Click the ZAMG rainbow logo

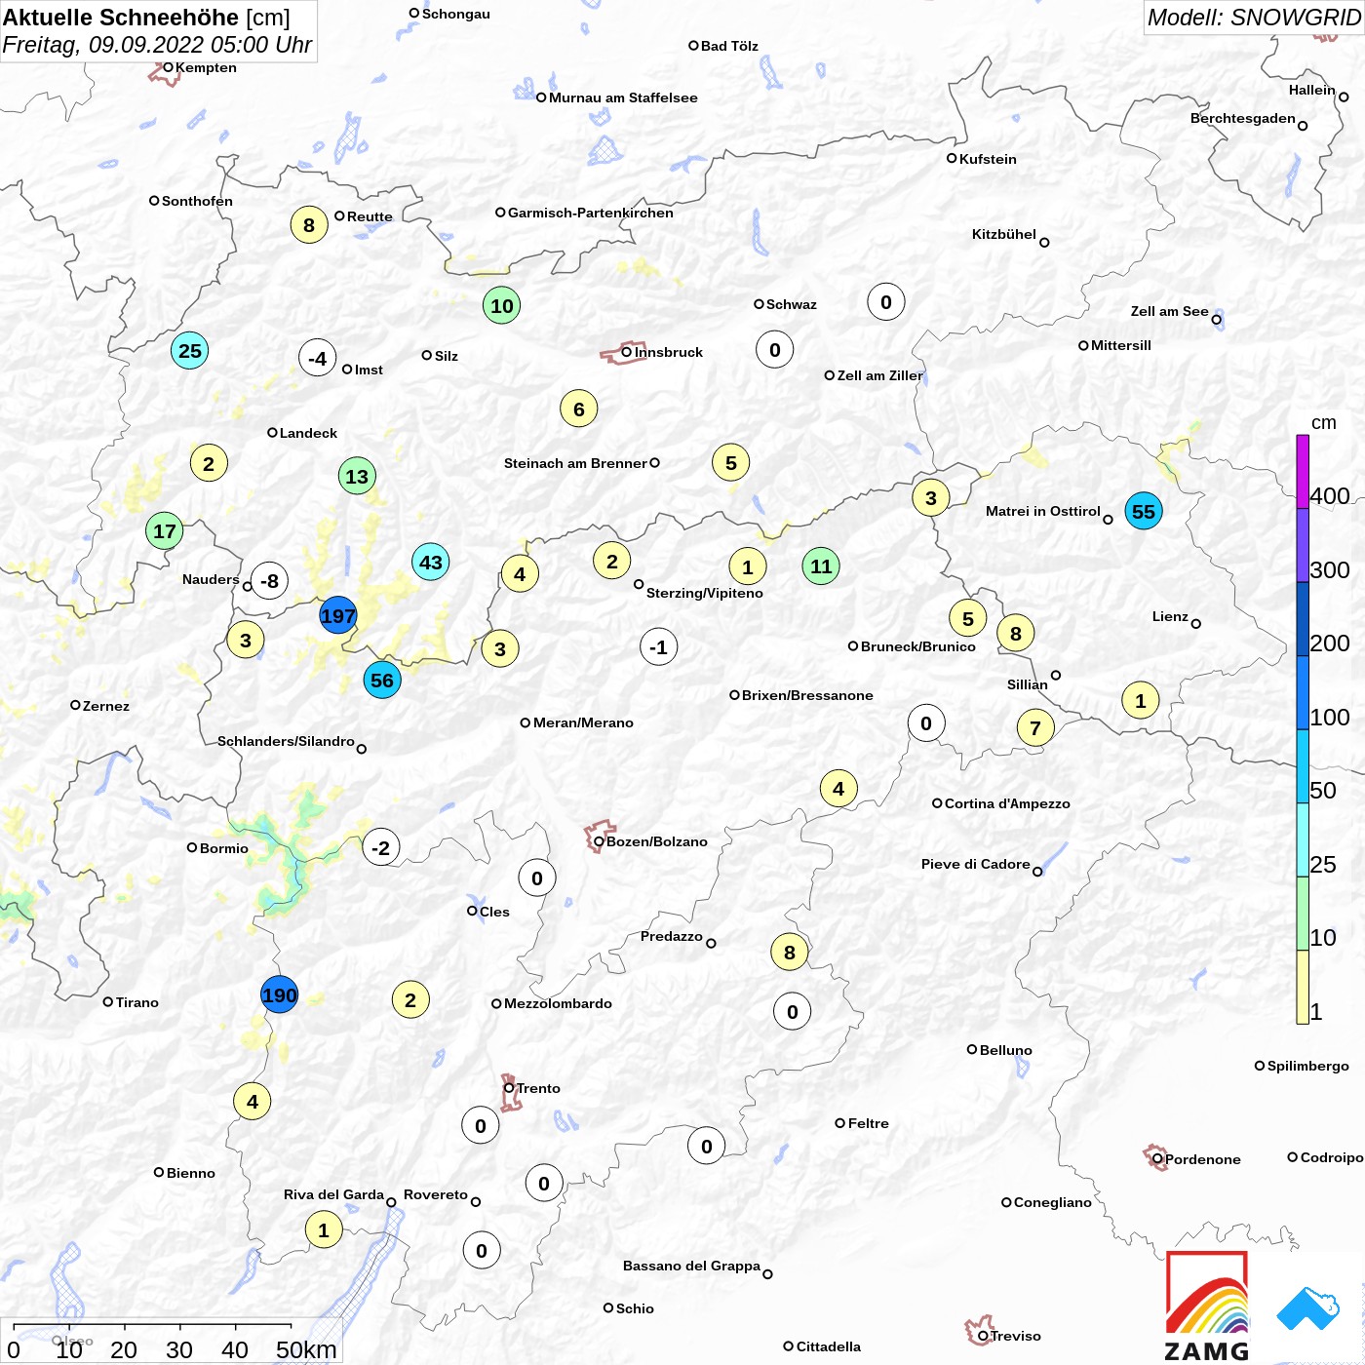point(1207,1306)
